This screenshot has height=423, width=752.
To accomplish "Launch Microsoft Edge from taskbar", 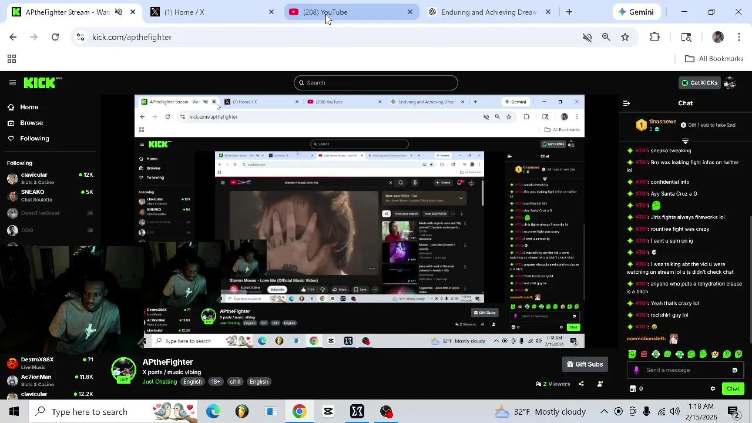I will pyautogui.click(x=213, y=411).
